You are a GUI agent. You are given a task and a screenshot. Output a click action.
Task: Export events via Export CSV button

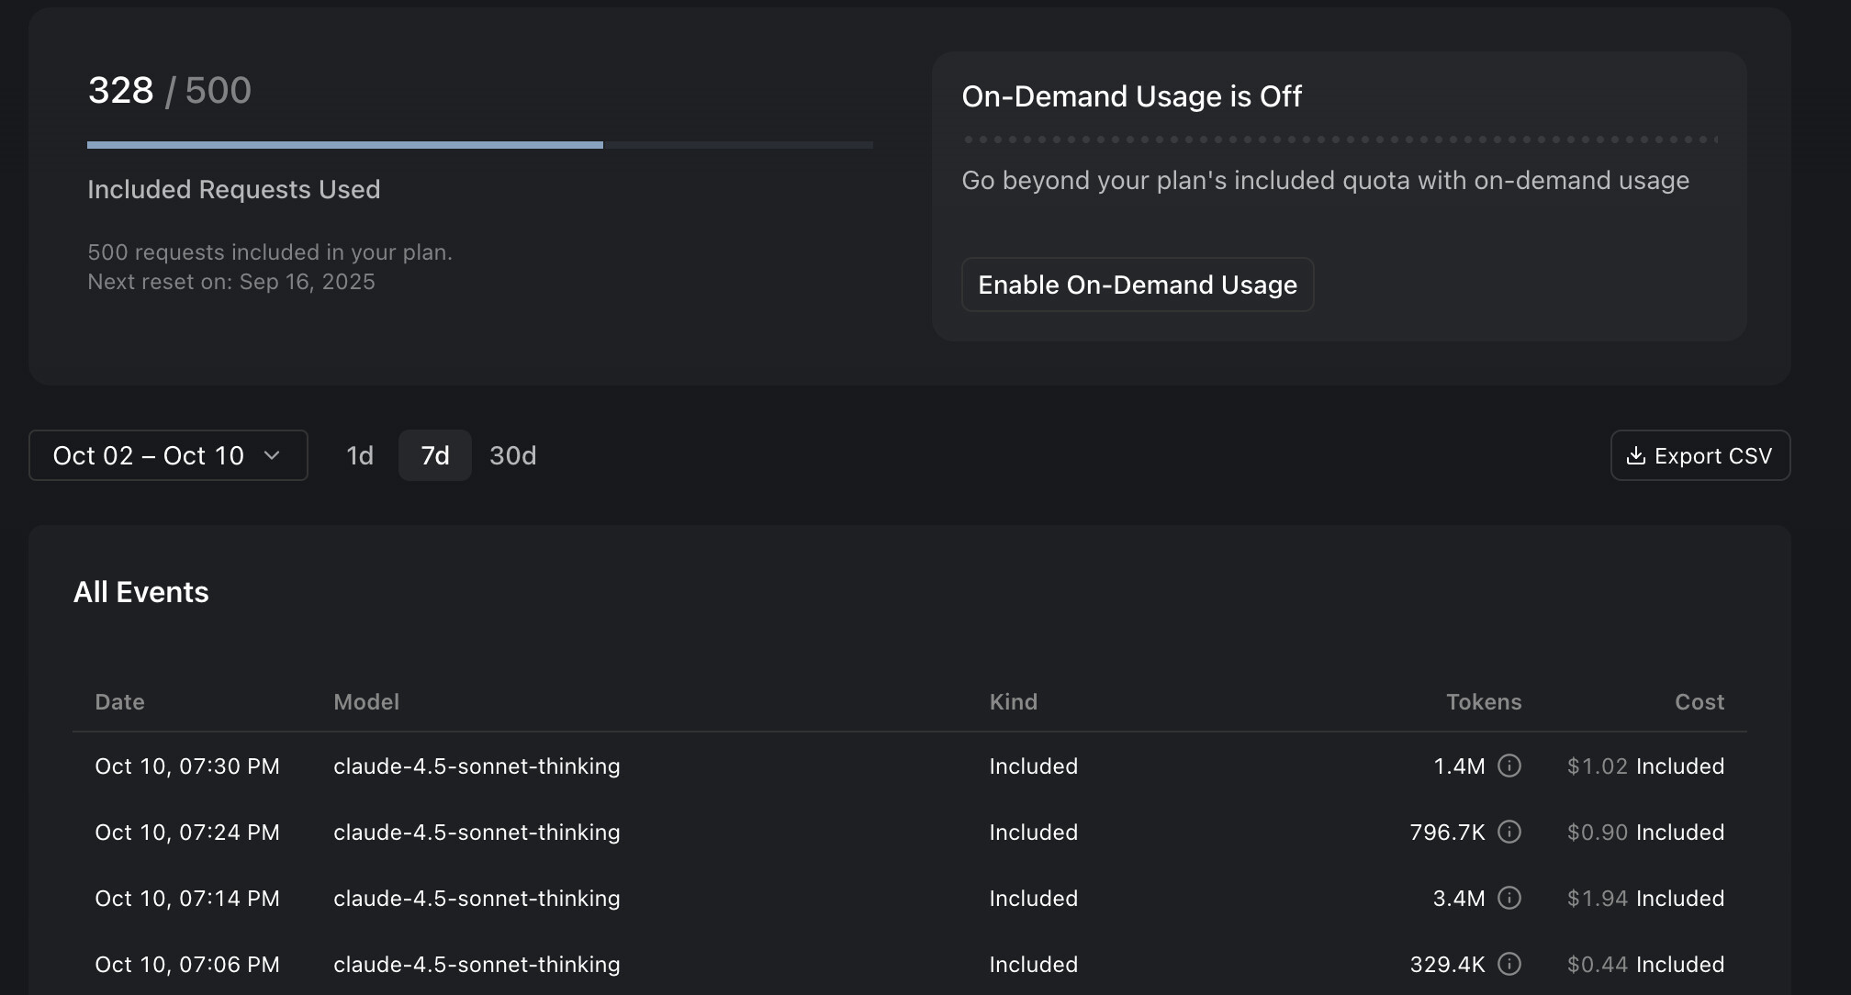pyautogui.click(x=1700, y=455)
